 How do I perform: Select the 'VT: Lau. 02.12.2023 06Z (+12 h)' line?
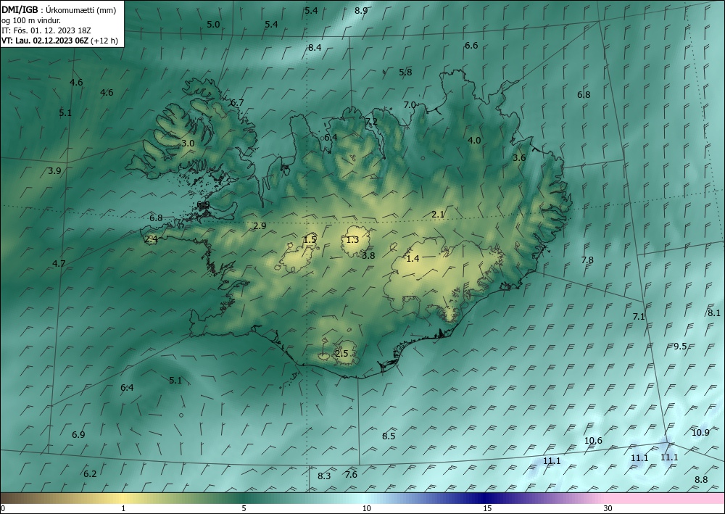click(59, 41)
